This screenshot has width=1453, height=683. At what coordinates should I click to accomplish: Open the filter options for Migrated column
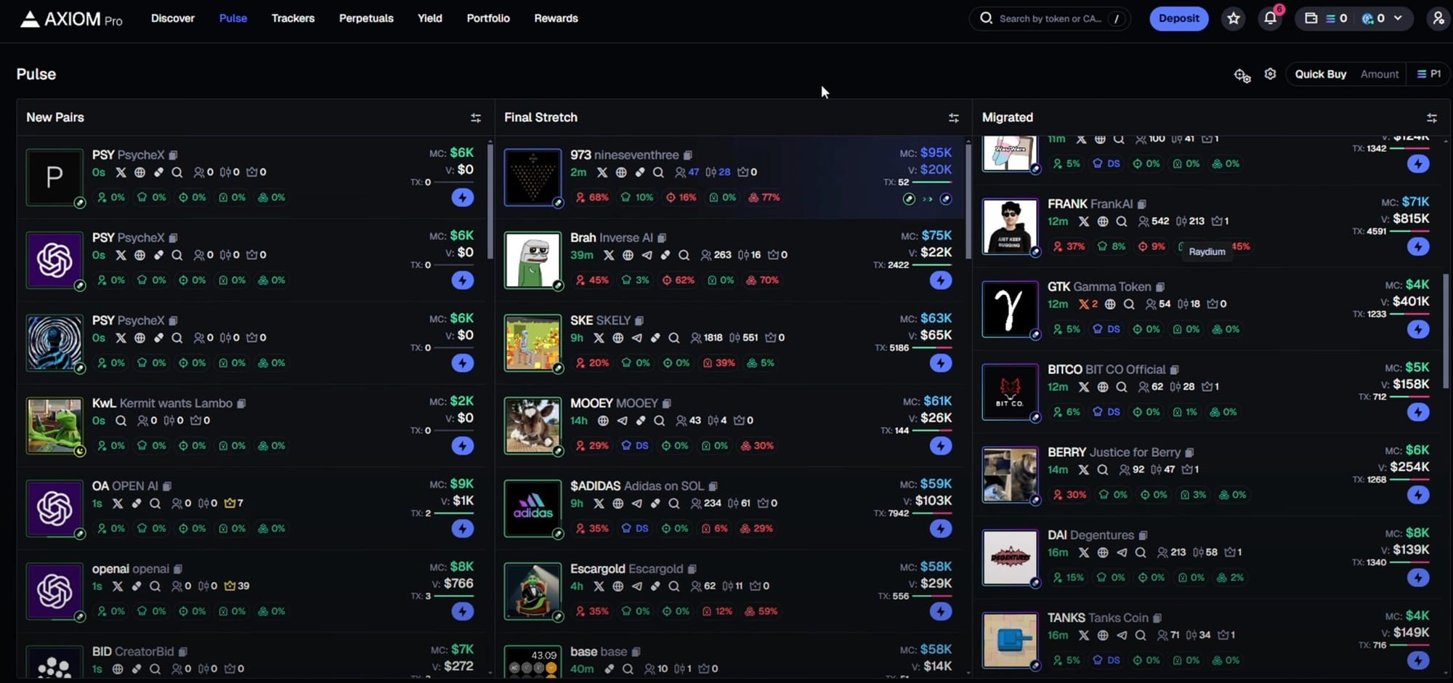(1431, 117)
